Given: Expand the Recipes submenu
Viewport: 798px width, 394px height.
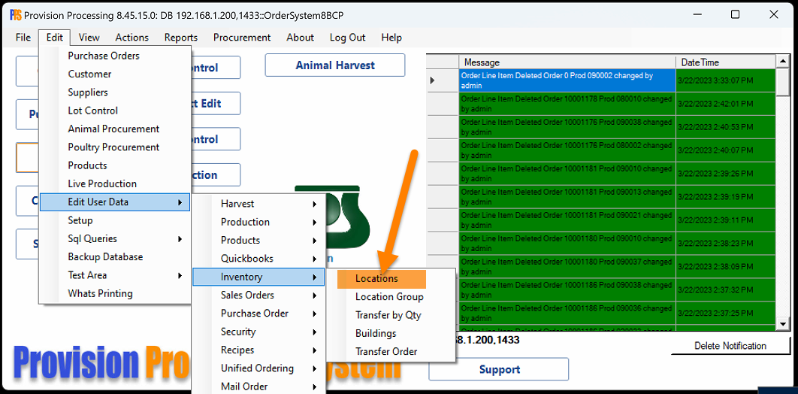Looking at the screenshot, I should (x=258, y=350).
